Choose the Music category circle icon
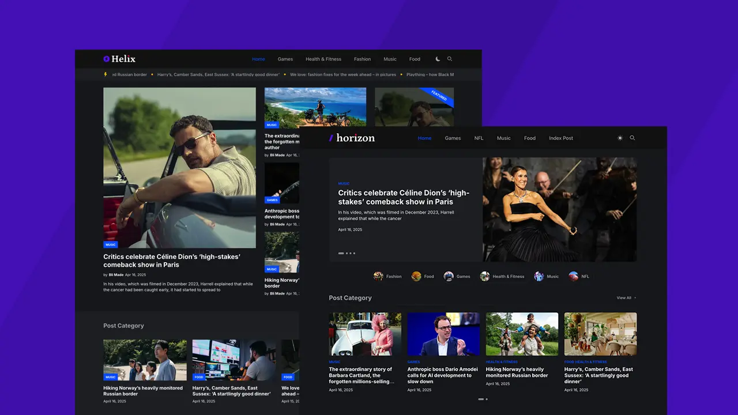The height and width of the screenshot is (415, 738). [539, 276]
